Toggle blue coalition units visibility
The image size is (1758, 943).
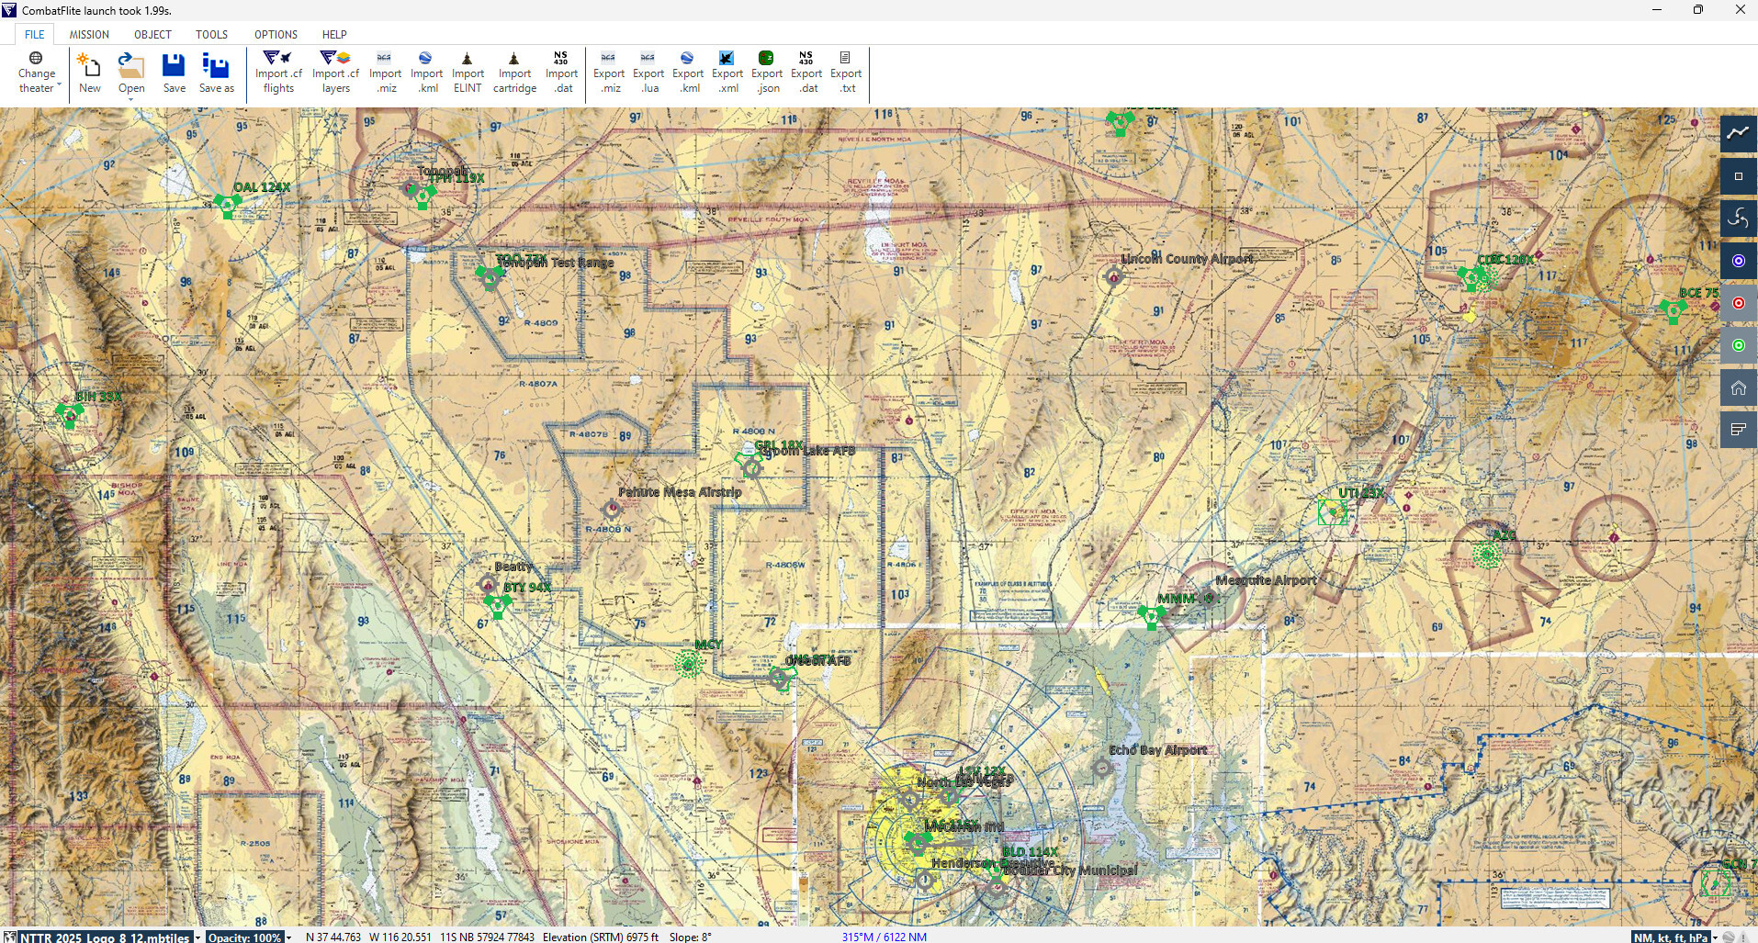[x=1738, y=261]
